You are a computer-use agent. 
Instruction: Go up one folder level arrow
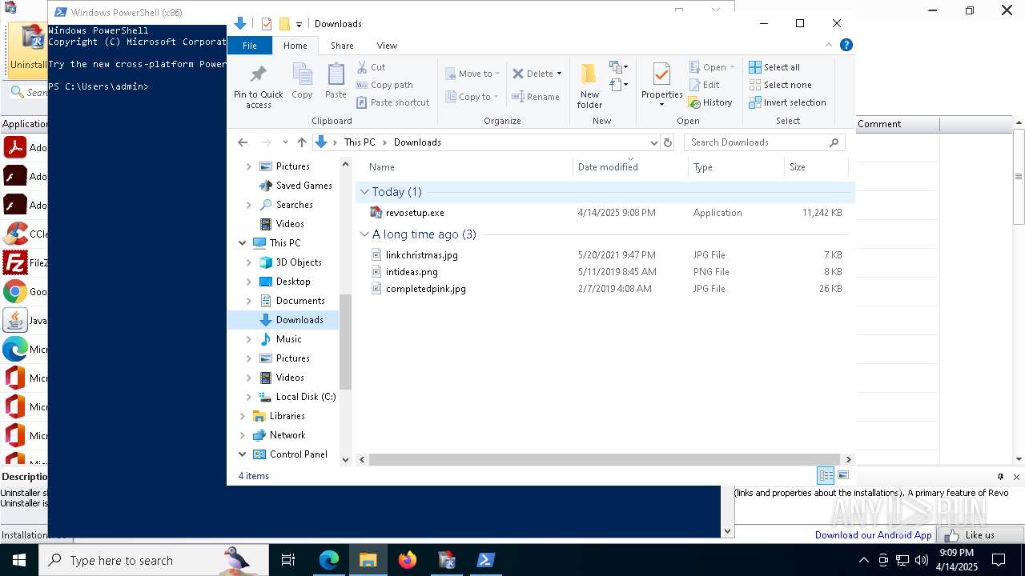[x=302, y=142]
